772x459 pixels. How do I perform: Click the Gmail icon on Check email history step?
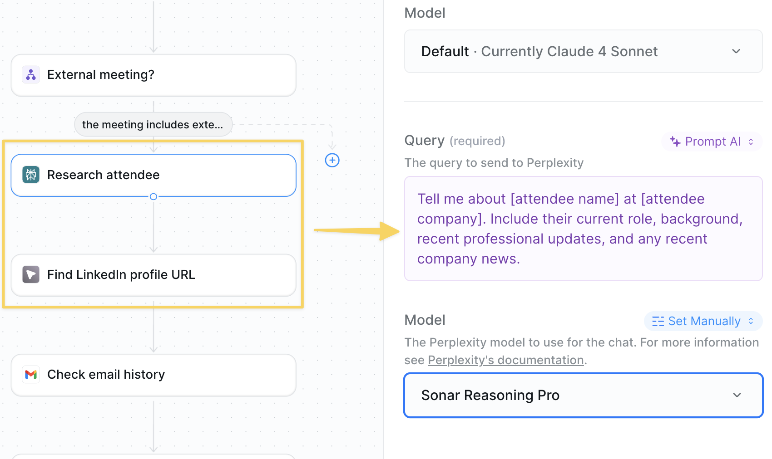coord(30,374)
